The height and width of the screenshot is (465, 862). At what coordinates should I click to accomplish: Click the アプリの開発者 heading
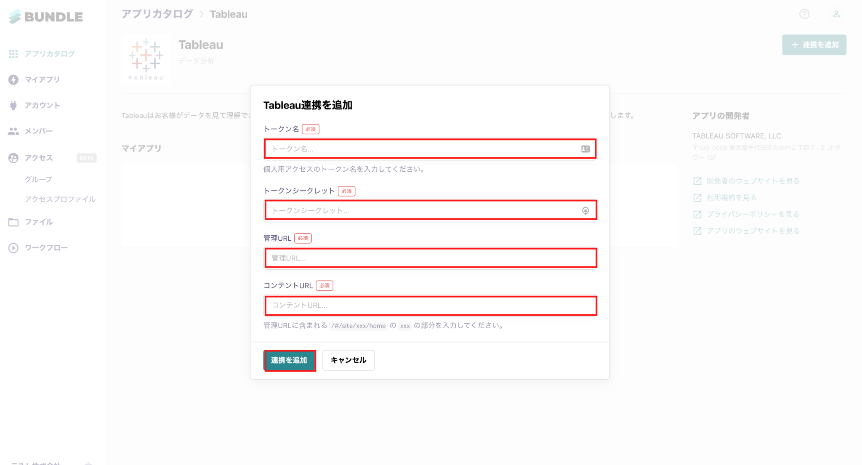721,116
